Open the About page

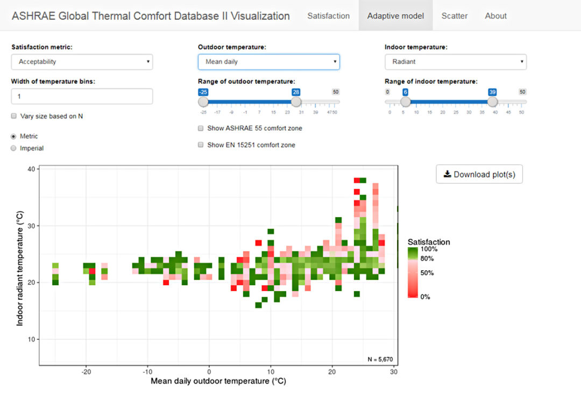pyautogui.click(x=495, y=16)
